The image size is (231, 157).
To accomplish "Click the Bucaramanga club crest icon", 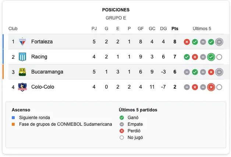I will point(23,72).
